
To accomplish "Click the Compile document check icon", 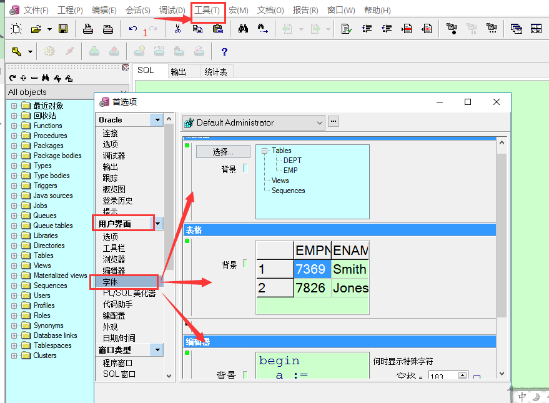I will click(346, 29).
